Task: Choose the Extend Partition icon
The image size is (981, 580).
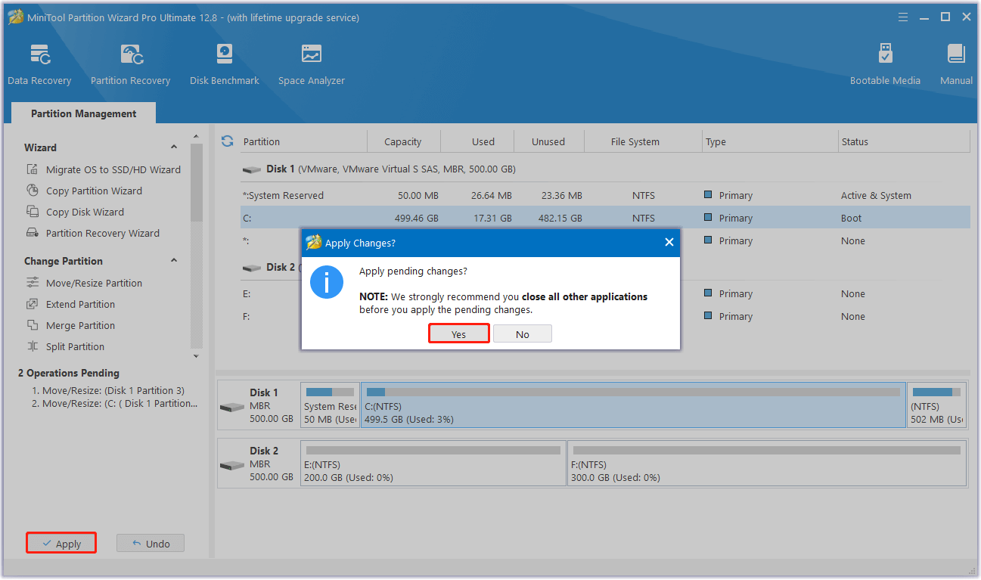Action: click(x=33, y=304)
